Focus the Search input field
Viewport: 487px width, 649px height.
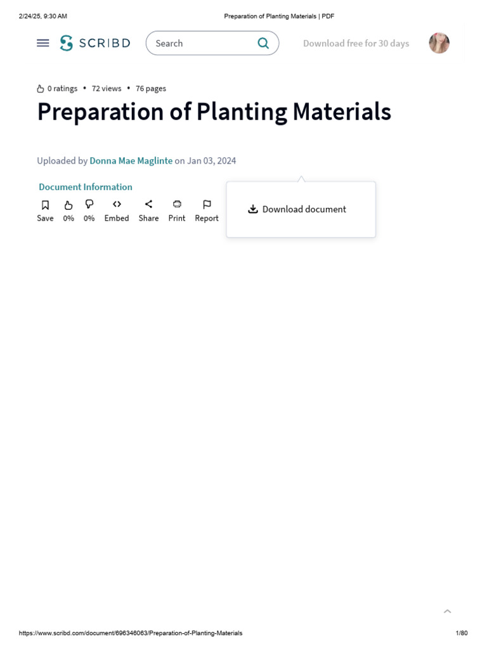203,43
